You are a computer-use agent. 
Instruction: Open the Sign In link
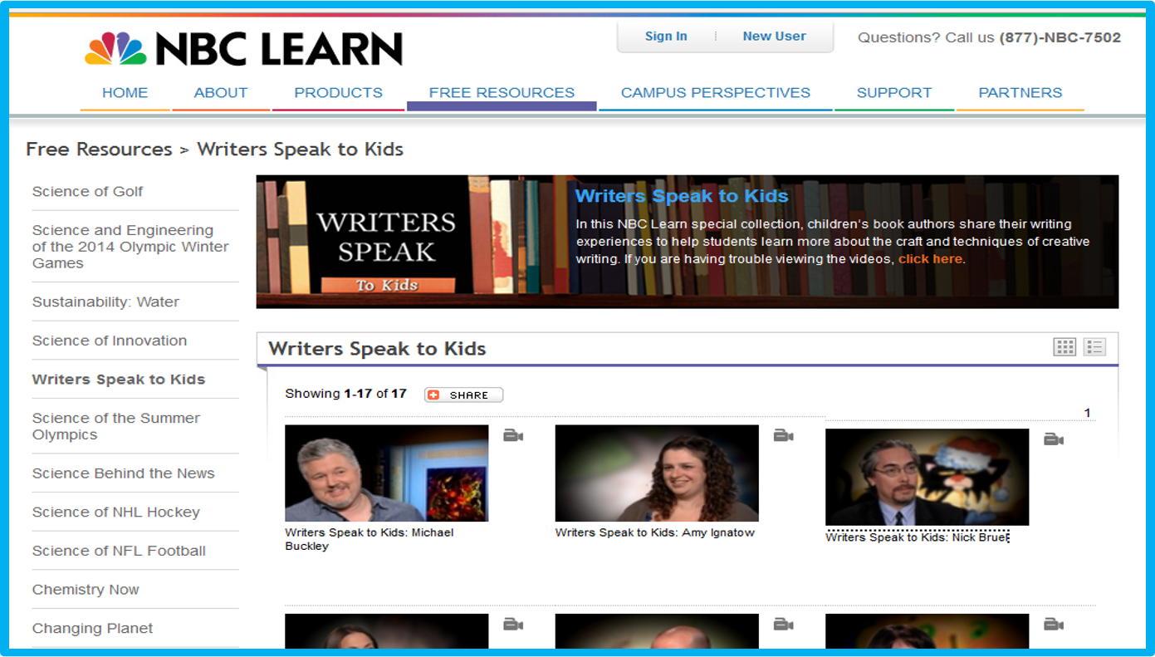tap(666, 37)
